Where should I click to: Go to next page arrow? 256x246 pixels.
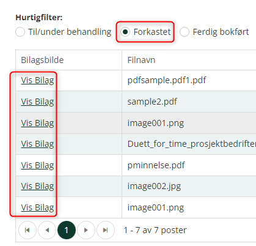coord(86,230)
